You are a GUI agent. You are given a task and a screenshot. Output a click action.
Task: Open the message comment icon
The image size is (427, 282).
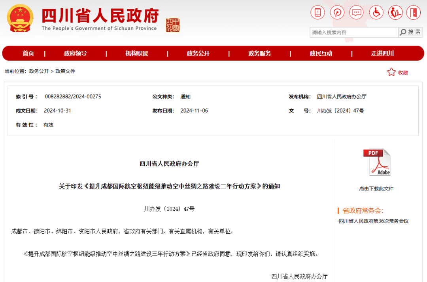click(x=356, y=12)
